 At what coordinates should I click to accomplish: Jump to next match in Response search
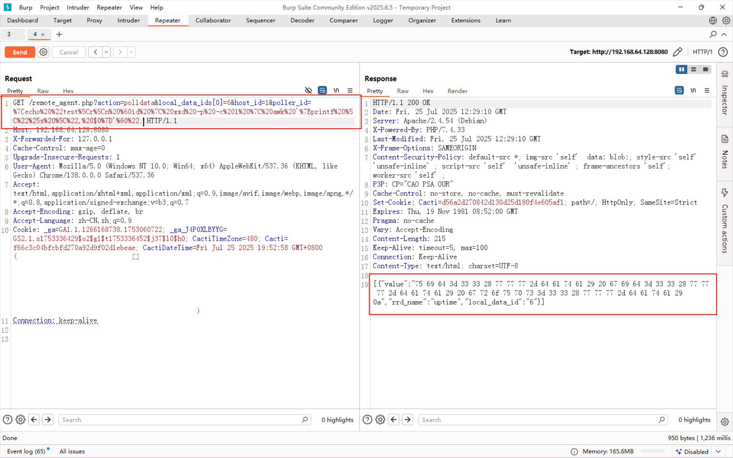(x=407, y=420)
